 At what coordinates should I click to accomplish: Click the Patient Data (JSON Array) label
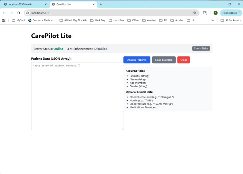tap(51, 59)
